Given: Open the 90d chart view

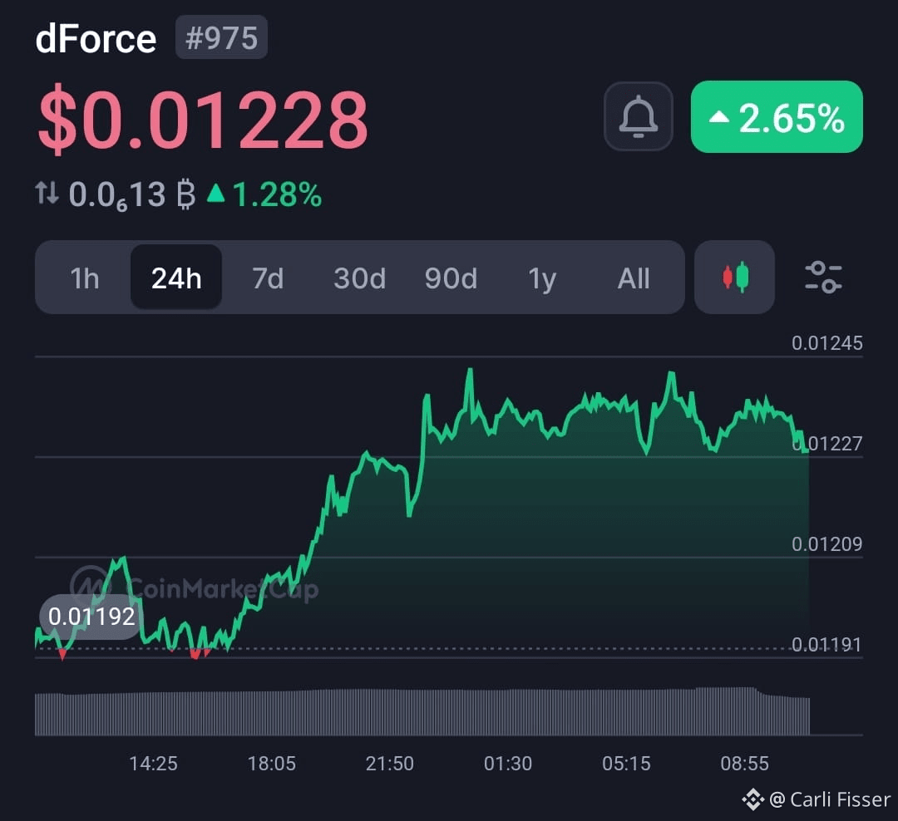Looking at the screenshot, I should [x=451, y=279].
